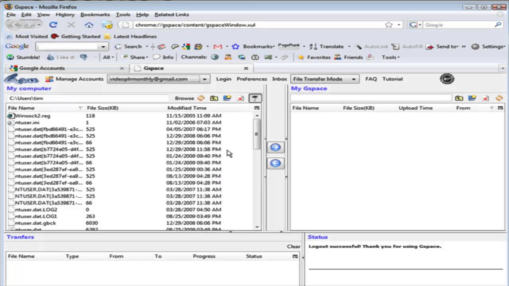Click the Firefox Home icon
The width and height of the screenshot is (509, 286).
[x=89, y=25]
